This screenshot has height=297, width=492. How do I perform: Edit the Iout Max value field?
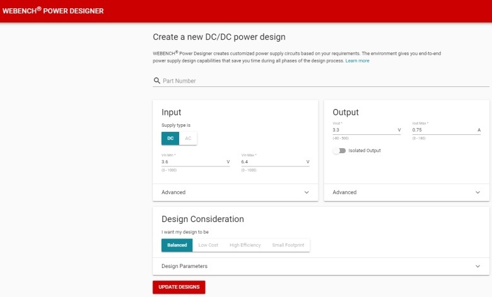click(x=442, y=130)
